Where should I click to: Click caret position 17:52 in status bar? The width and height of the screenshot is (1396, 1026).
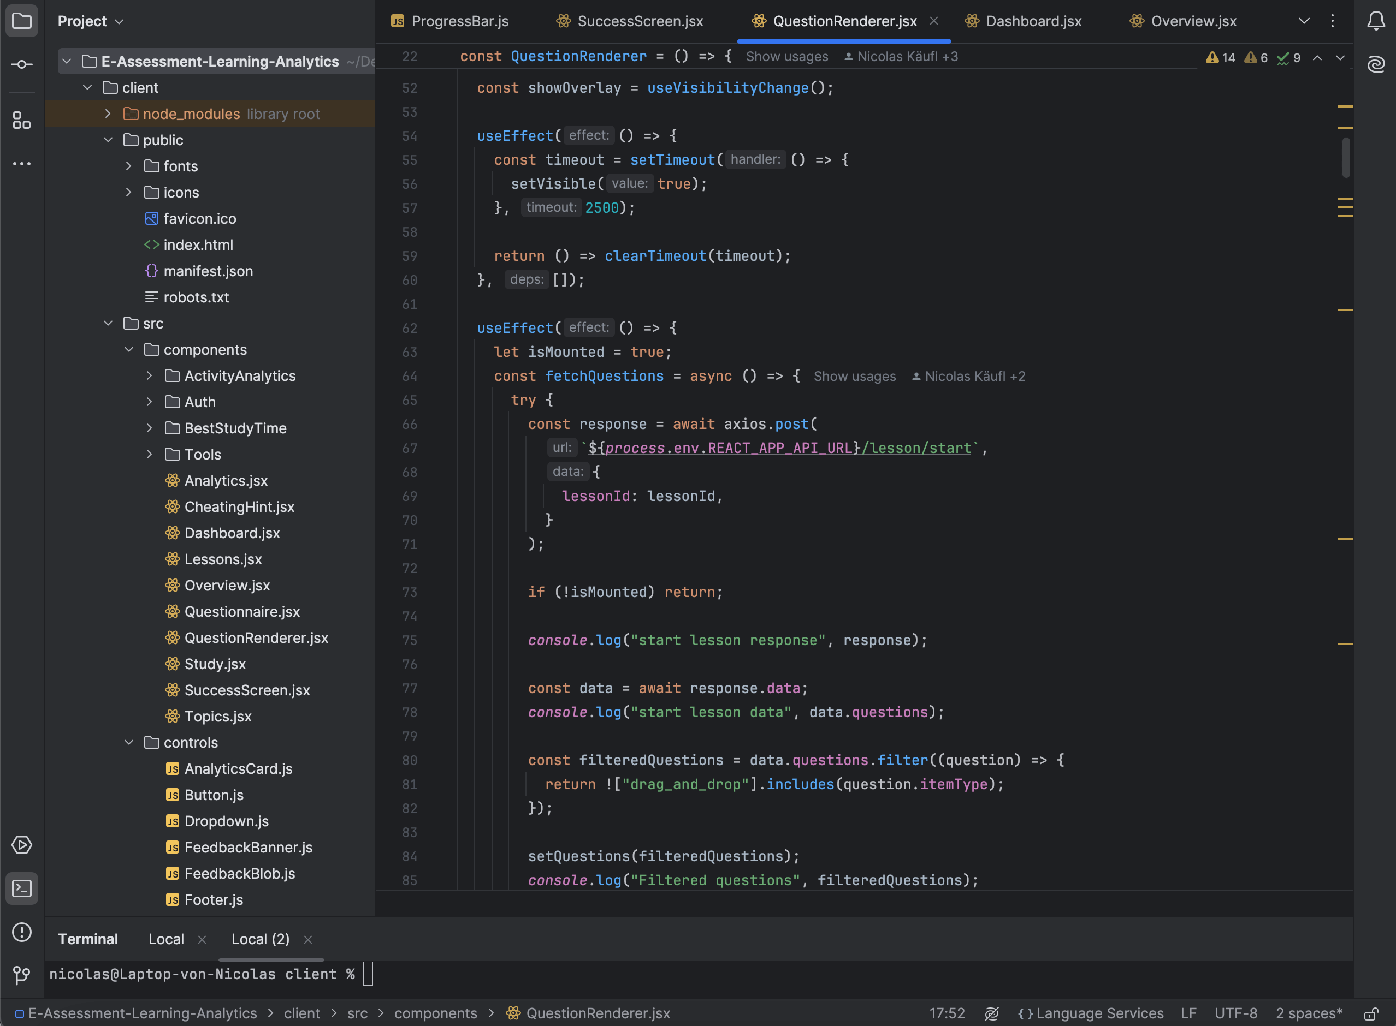947,1013
